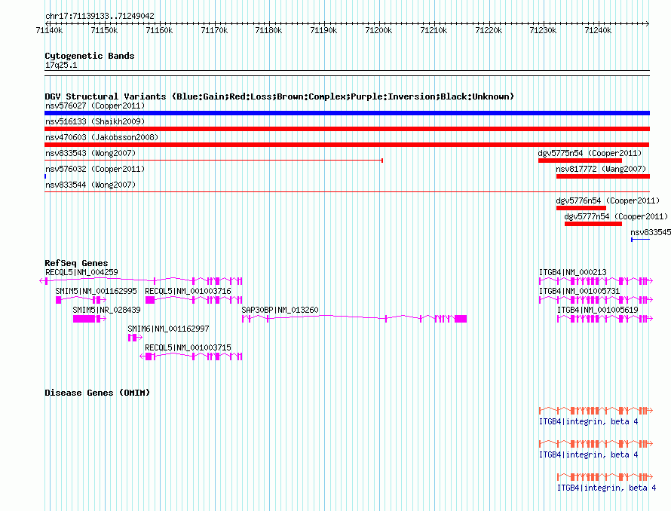Open nsv470603 (Jakobsson2008) variant label
Image resolution: width=671 pixels, height=511 pixels.
click(102, 137)
